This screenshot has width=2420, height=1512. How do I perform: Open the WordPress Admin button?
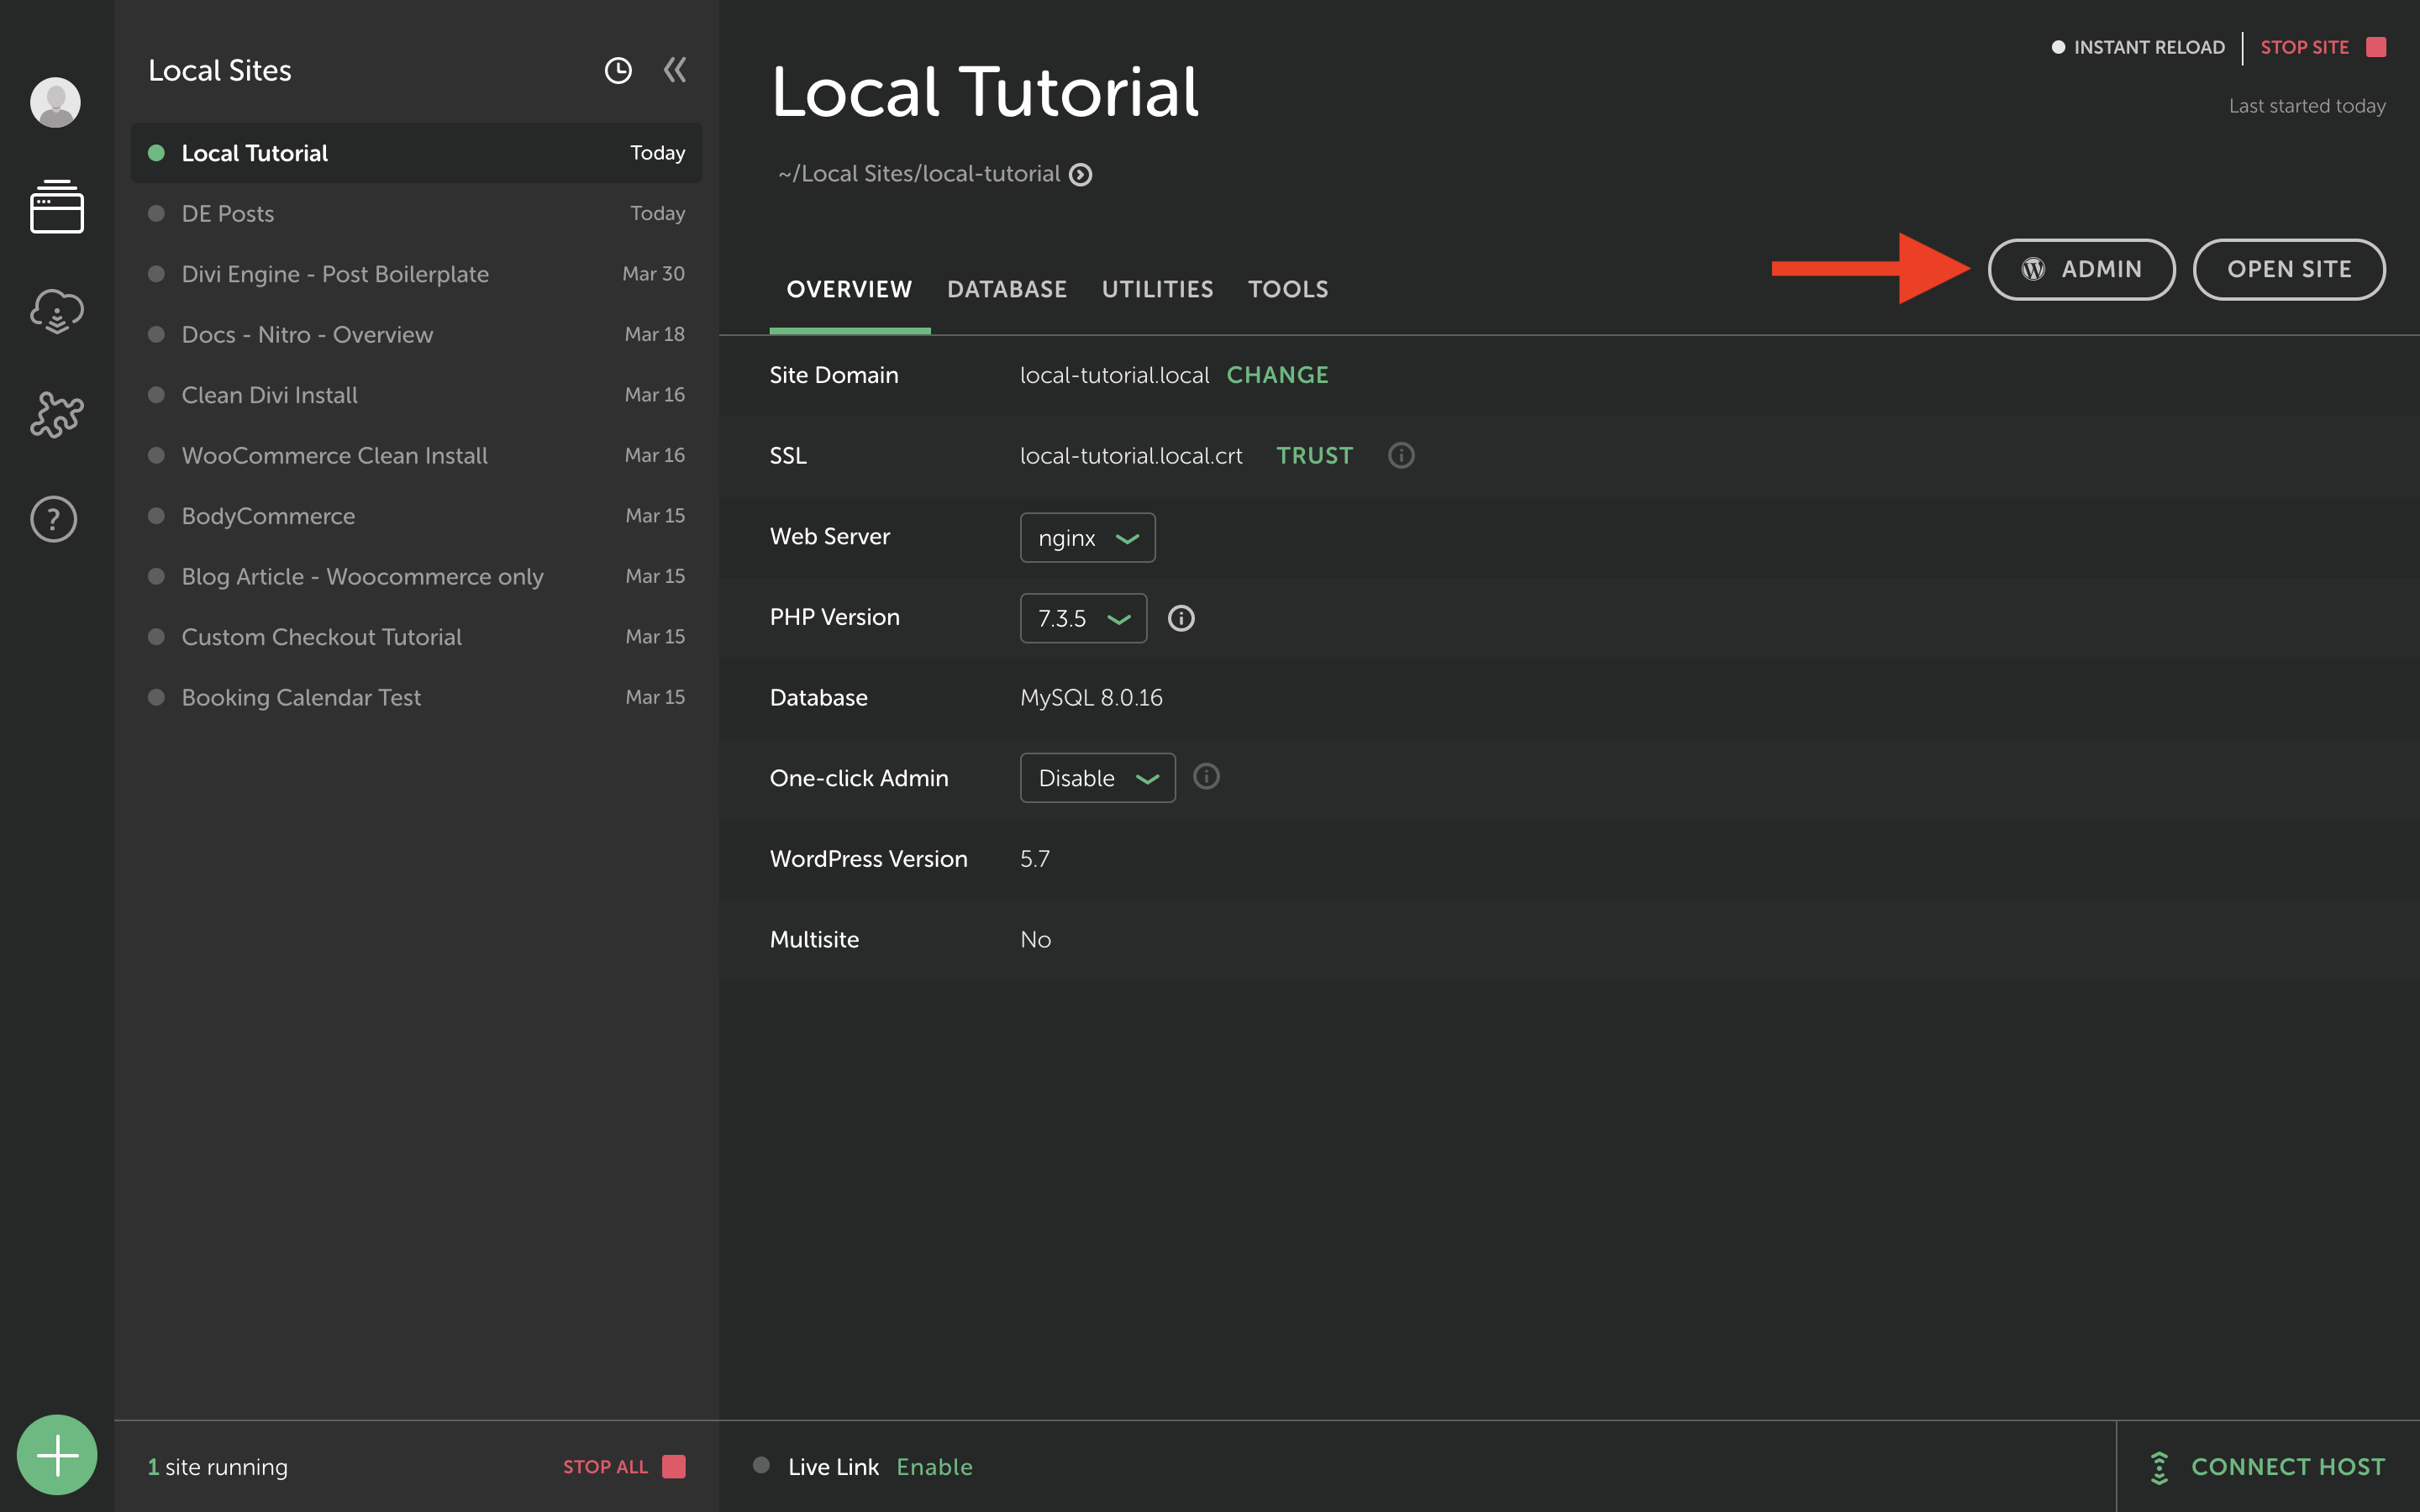[2081, 269]
